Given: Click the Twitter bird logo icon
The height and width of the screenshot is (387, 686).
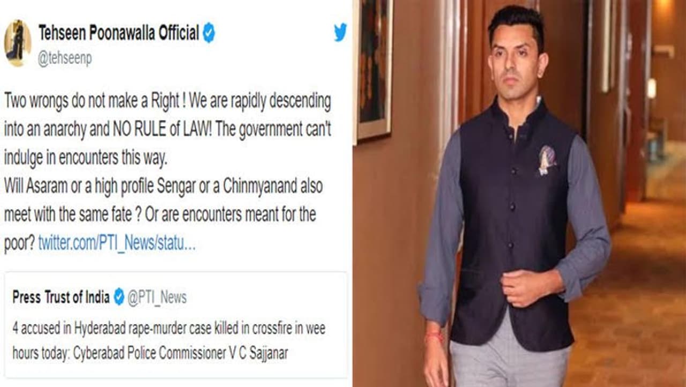Looking at the screenshot, I should (x=340, y=33).
